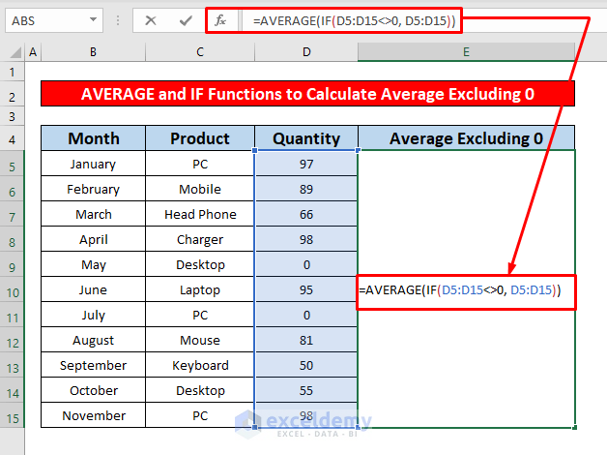Select row 10 header
Image resolution: width=607 pixels, height=455 pixels.
[x=13, y=292]
